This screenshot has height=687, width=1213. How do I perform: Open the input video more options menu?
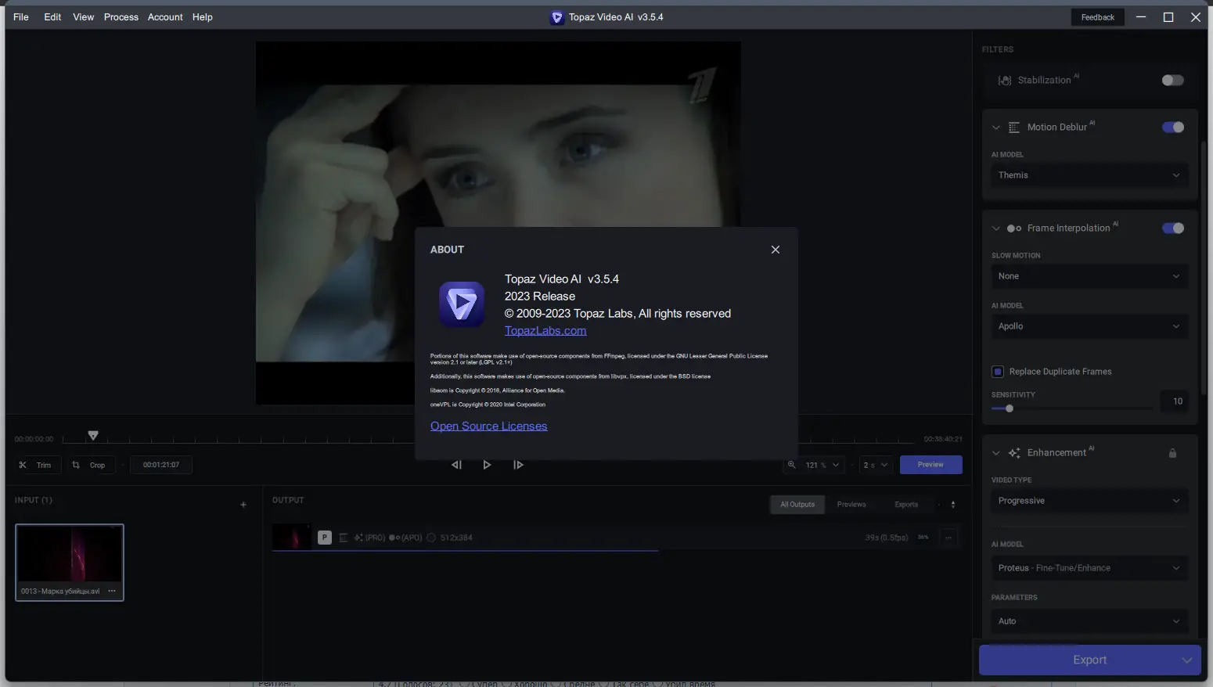112,591
